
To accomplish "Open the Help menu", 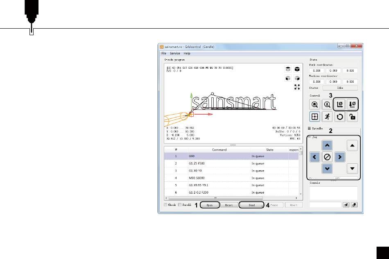I will click(187, 53).
